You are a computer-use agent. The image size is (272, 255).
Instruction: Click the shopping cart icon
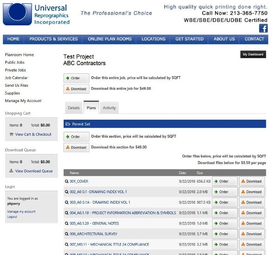(x=12, y=134)
